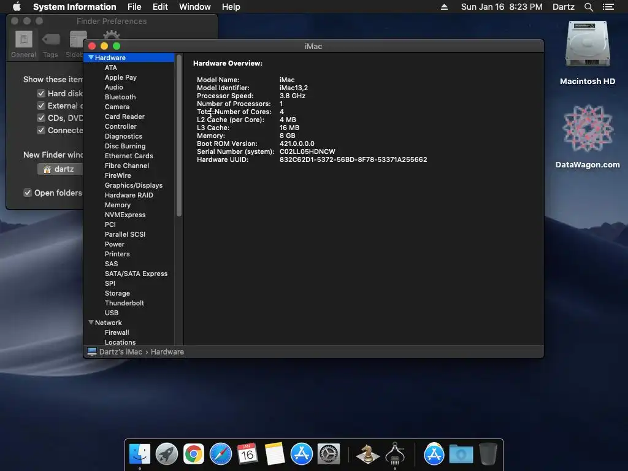Open the Trash in the Dock
Image resolution: width=628 pixels, height=471 pixels.
[488, 454]
